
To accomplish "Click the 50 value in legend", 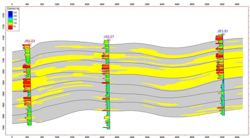I will tap(15, 27).
